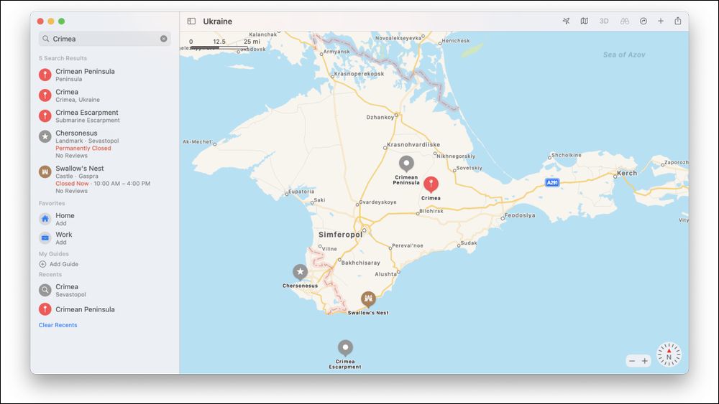Click Clear Recents link
Screen dimensions: 719x404
(58, 325)
